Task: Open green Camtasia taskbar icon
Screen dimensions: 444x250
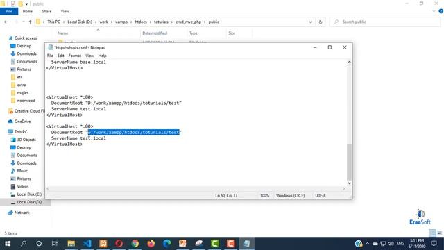Action: click(x=214, y=244)
